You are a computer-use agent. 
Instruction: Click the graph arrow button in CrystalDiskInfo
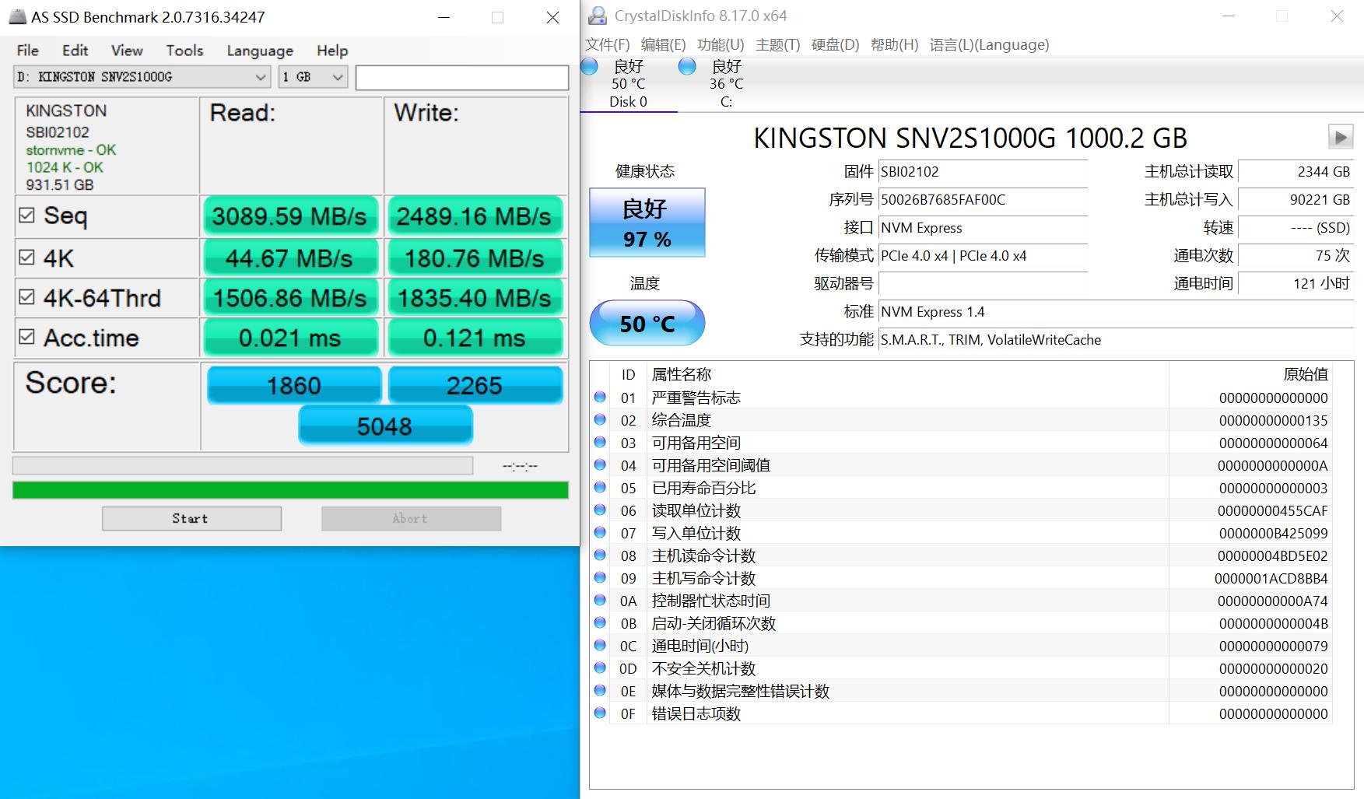(1341, 137)
